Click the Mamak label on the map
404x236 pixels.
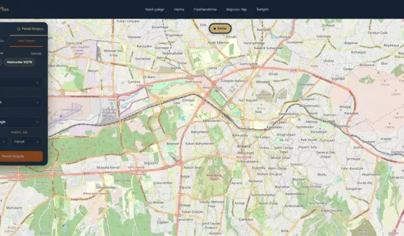point(329,121)
